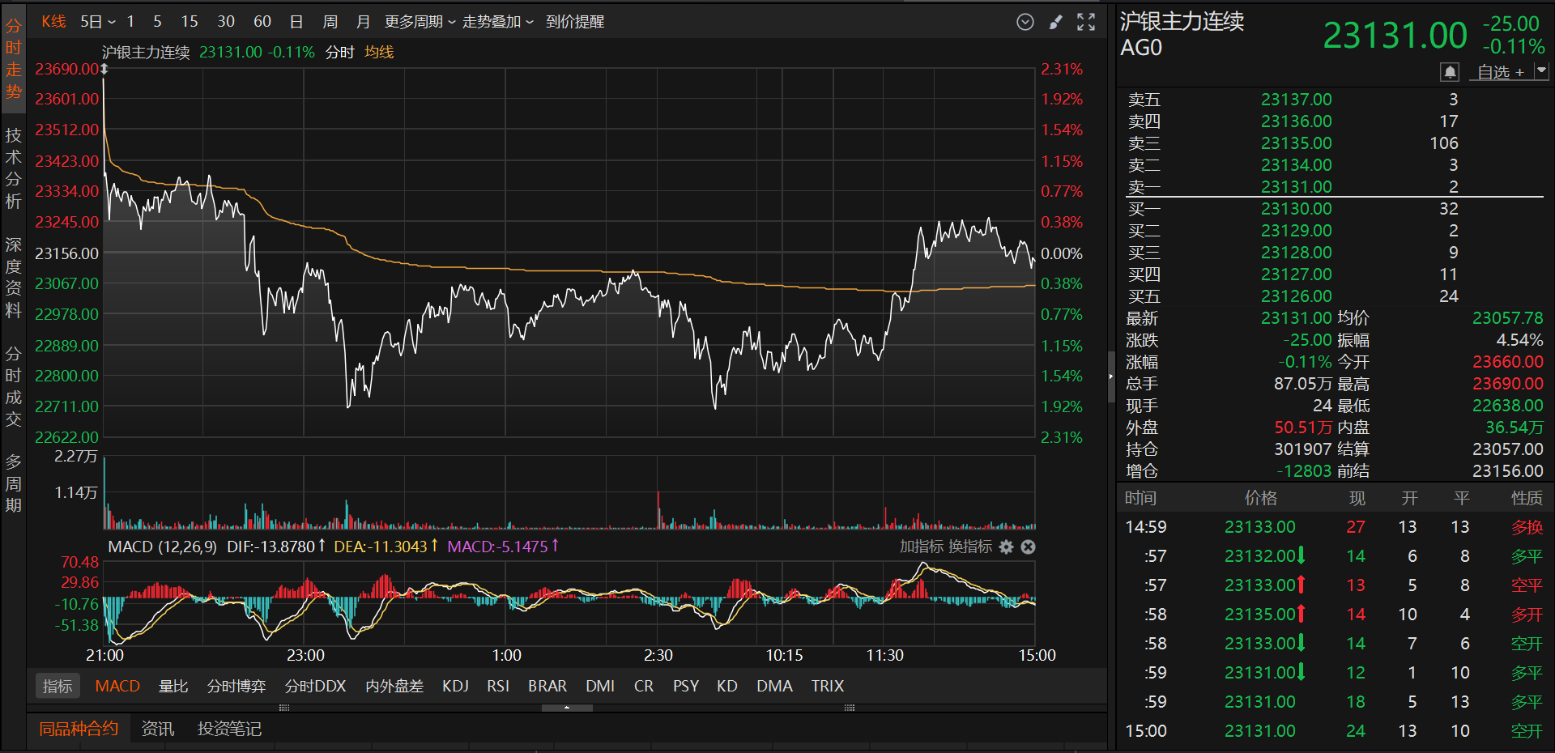Open MACD indicator settings gear
This screenshot has height=753, width=1555.
click(1006, 547)
